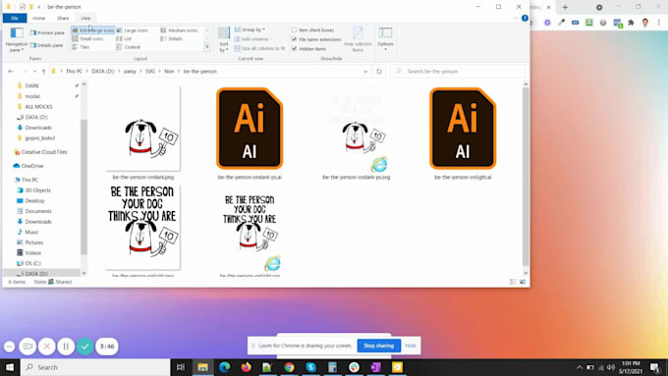The width and height of the screenshot is (668, 376).
Task: Open ALL MOCKS folder in sidebar
Action: click(38, 106)
